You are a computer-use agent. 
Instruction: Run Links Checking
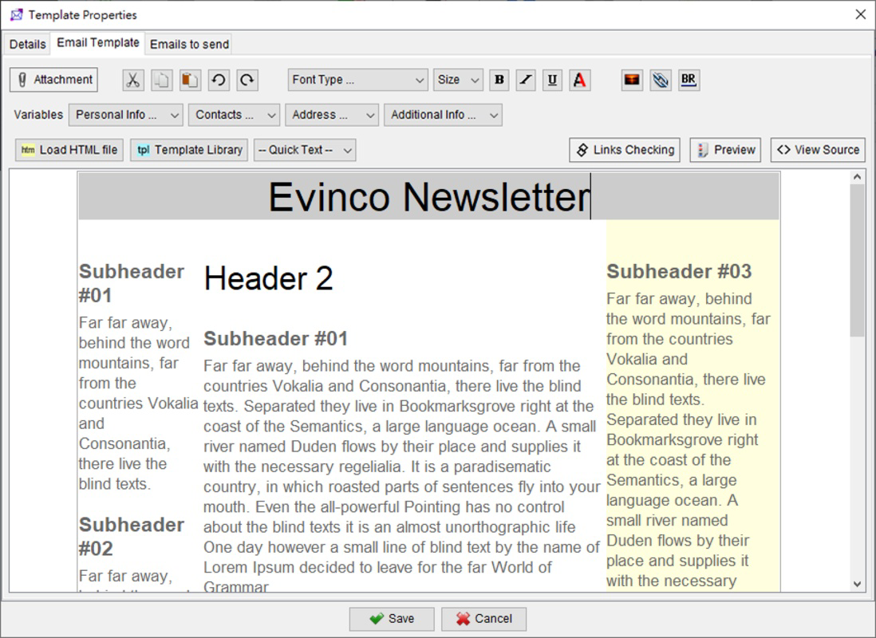tap(625, 150)
